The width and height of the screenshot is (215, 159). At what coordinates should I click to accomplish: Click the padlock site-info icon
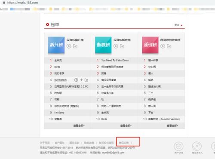tap(4, 3)
